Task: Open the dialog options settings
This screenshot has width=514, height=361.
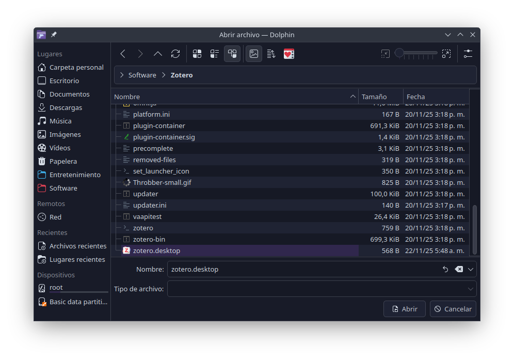Action: coord(468,54)
